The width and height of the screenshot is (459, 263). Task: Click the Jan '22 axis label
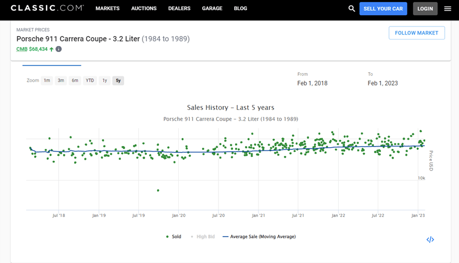pyautogui.click(x=338, y=215)
